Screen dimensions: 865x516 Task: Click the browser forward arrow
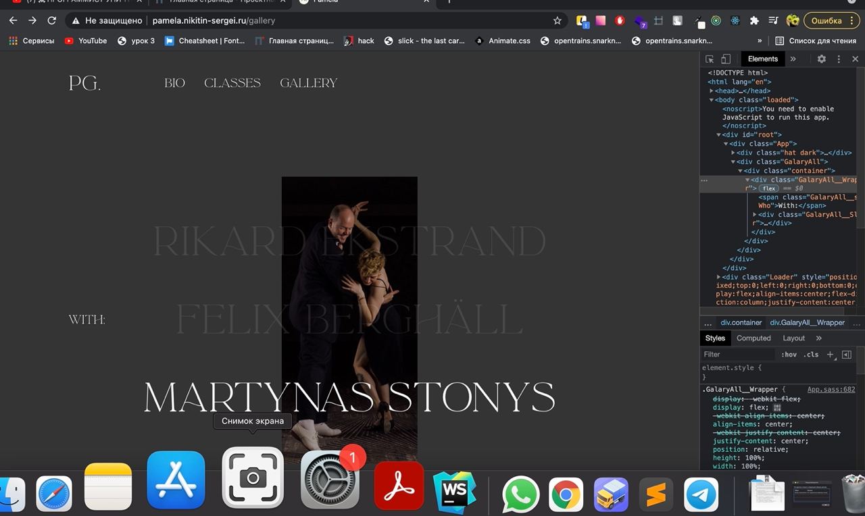[32, 20]
